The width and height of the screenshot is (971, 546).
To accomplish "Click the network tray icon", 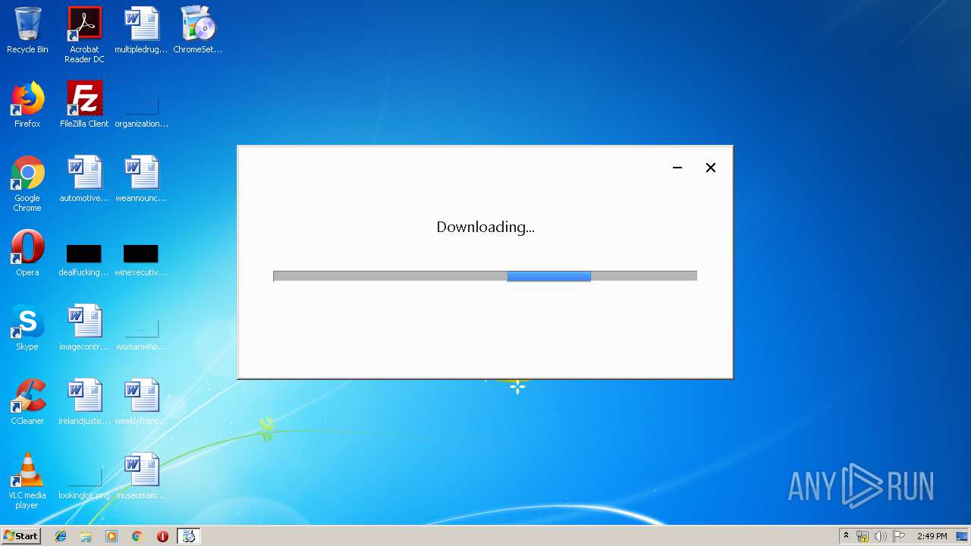I will click(863, 536).
